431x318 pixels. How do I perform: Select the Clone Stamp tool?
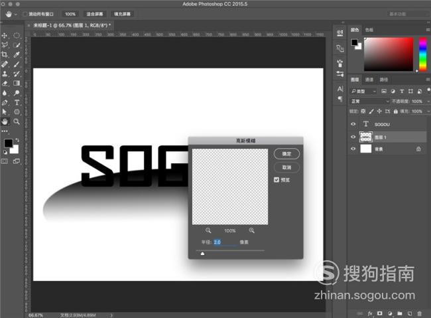(5, 74)
